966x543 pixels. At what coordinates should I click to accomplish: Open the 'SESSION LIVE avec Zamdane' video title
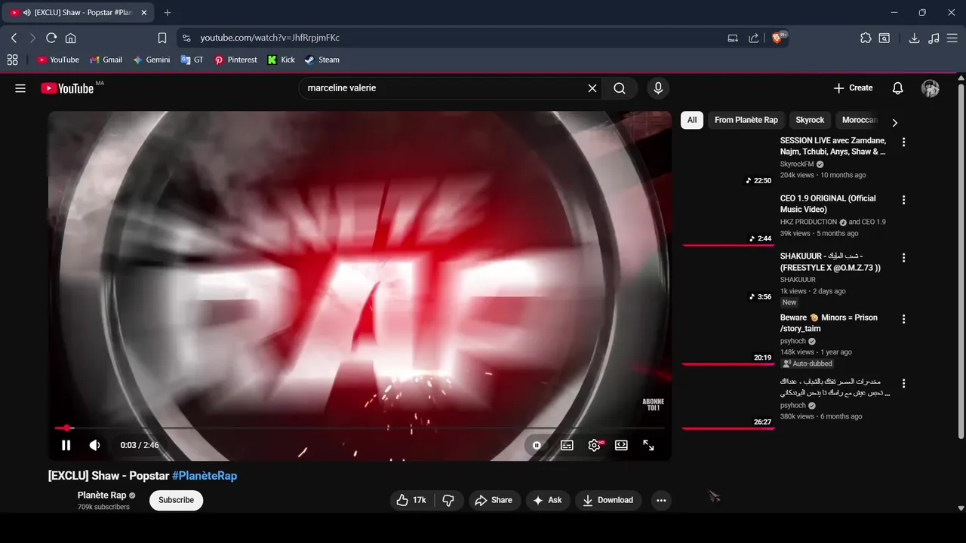[833, 146]
